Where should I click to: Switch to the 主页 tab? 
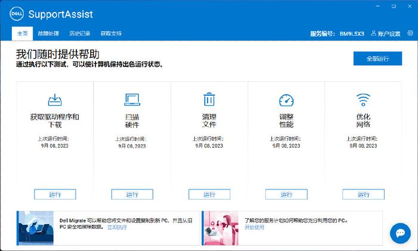pos(23,33)
